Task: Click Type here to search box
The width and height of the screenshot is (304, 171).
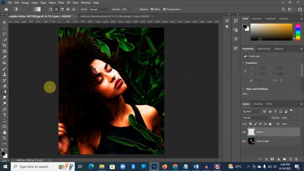Action: click(43, 167)
